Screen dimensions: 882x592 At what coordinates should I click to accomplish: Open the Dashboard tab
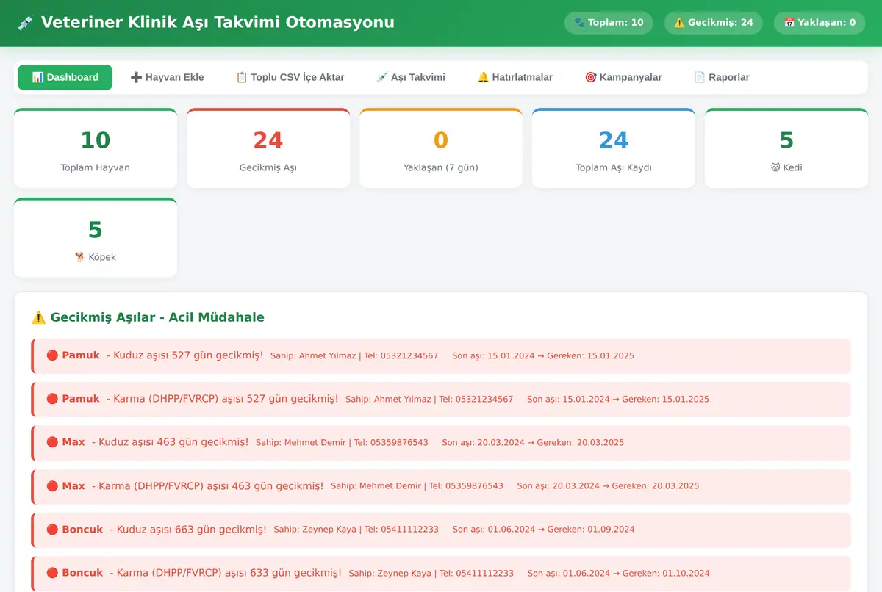(x=65, y=77)
